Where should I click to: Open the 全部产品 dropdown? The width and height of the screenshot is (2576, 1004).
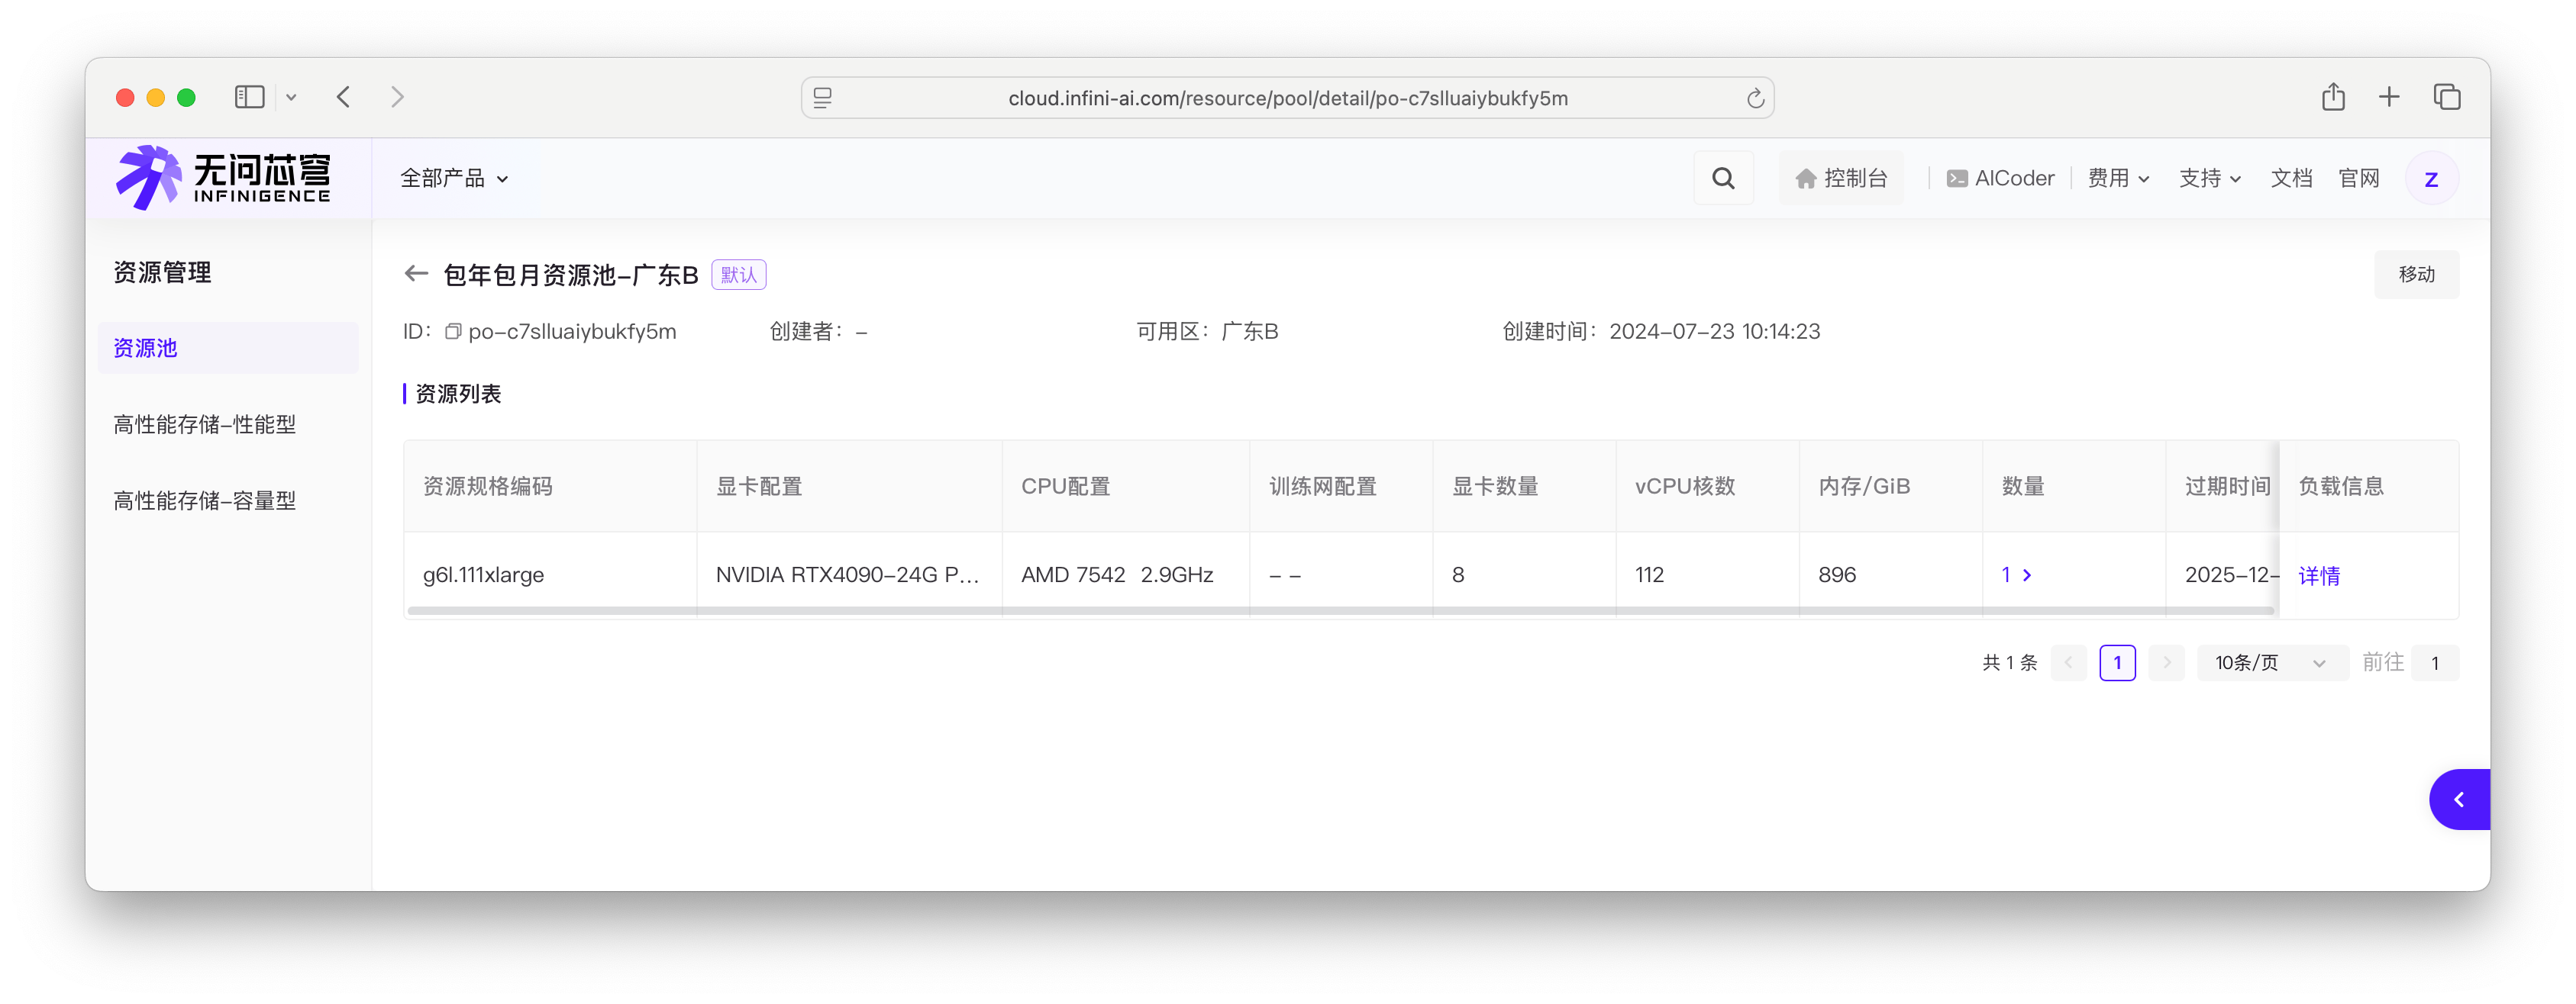pos(455,177)
